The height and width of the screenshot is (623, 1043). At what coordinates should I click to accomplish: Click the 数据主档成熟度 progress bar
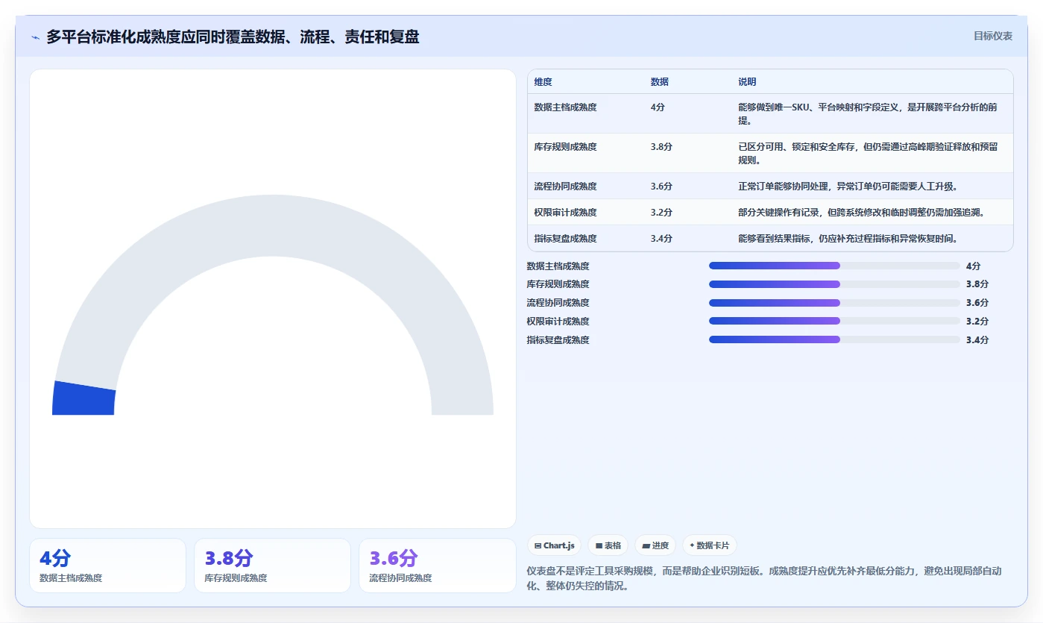click(834, 266)
